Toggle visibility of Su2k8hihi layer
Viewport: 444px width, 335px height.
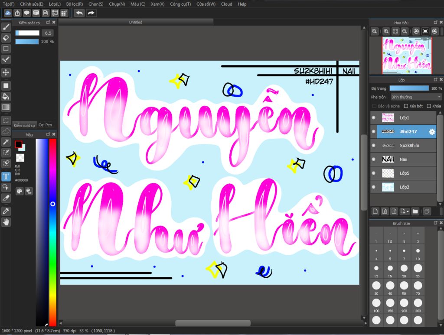coord(373,146)
